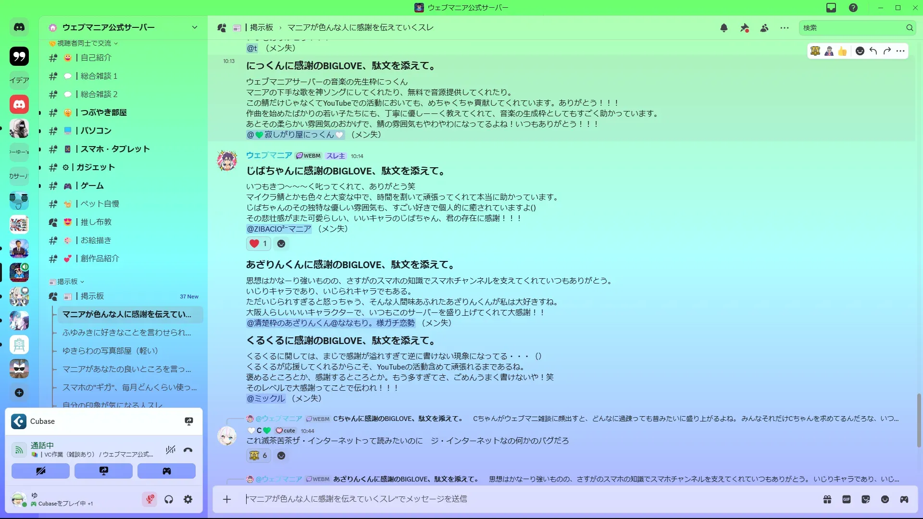Add thumbs-up quick reaction to message
Screen dimensions: 923x519
(842, 51)
